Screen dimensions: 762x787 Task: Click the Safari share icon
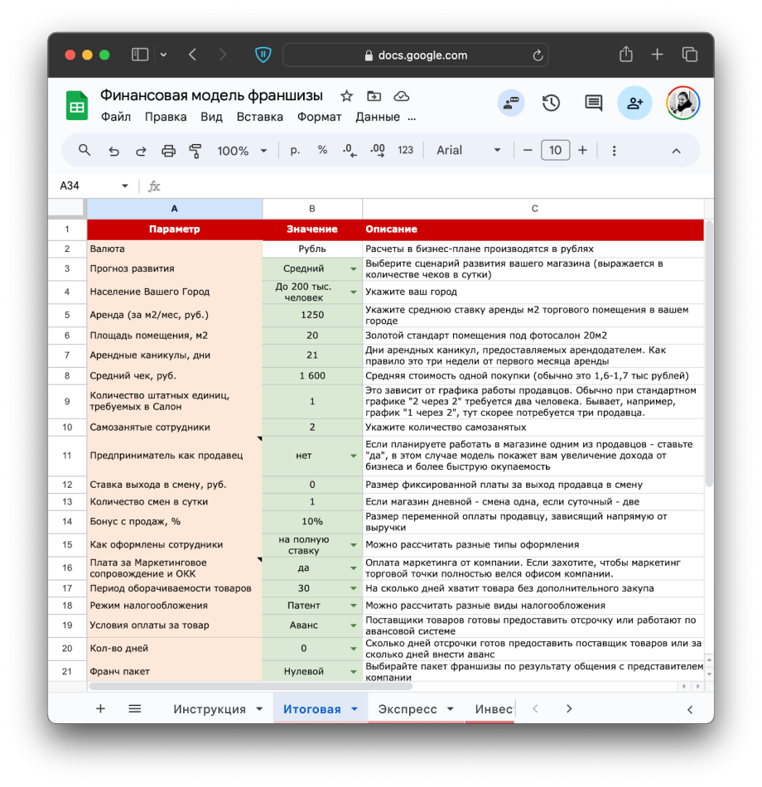[626, 54]
